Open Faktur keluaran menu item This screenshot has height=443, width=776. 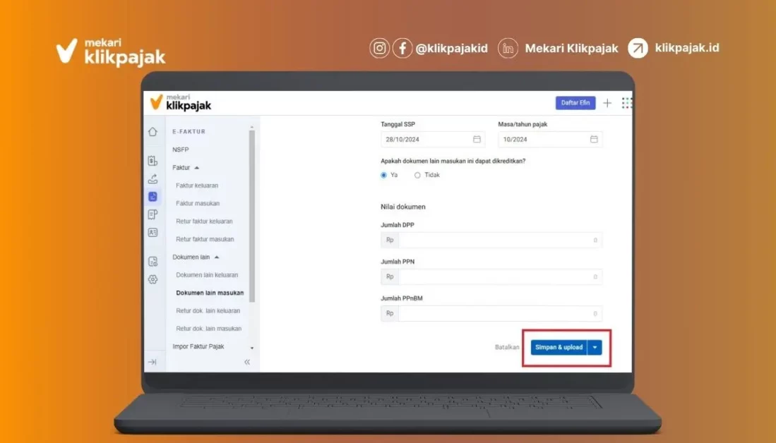coord(197,186)
